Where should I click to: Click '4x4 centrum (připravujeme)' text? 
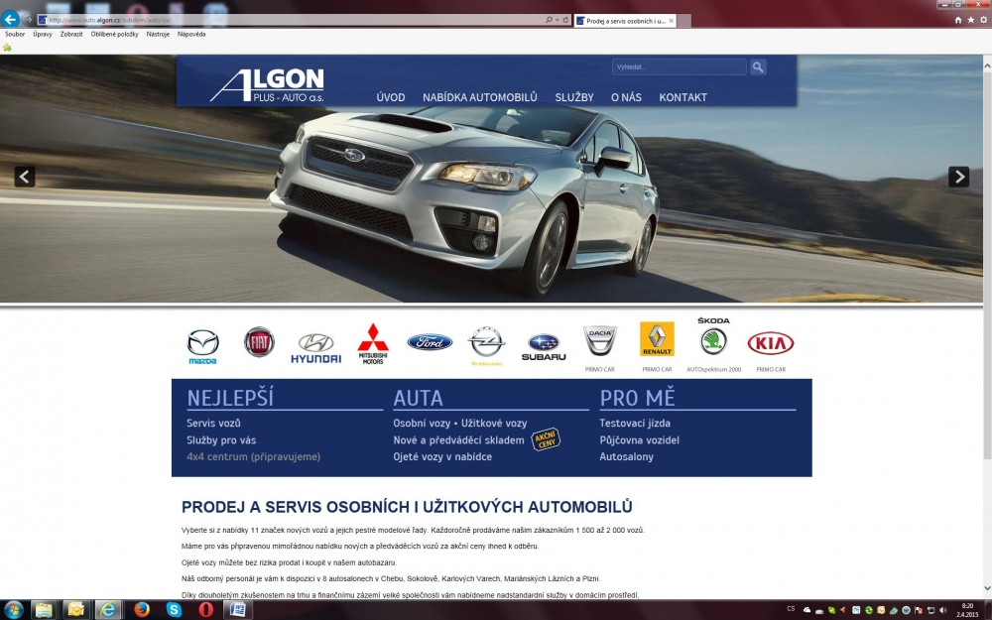[x=253, y=456]
